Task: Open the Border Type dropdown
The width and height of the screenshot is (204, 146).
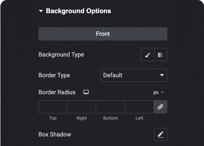Action: [134, 75]
